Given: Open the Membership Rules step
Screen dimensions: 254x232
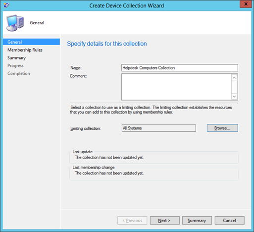Looking at the screenshot, I should pos(25,50).
